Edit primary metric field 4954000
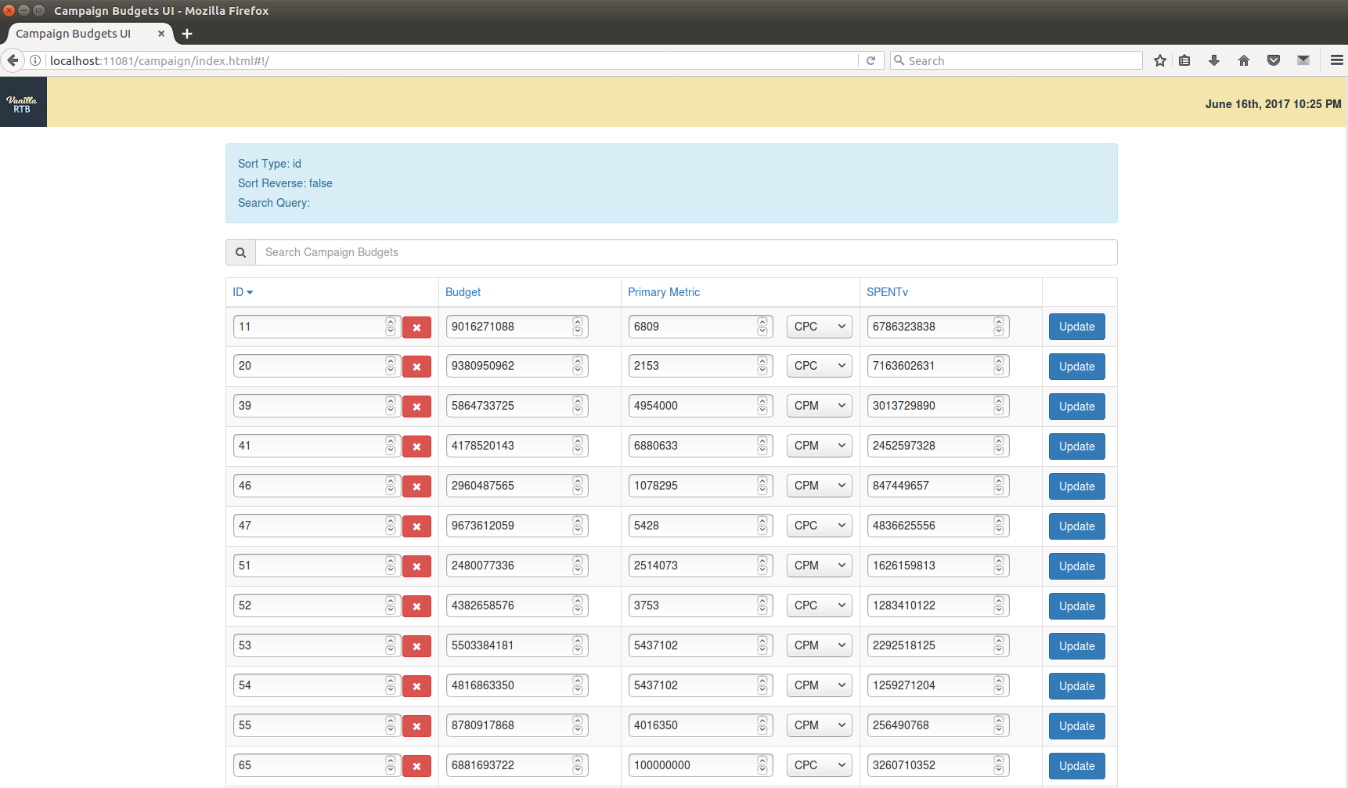Viewport: 1348px width, 788px height. pos(701,406)
